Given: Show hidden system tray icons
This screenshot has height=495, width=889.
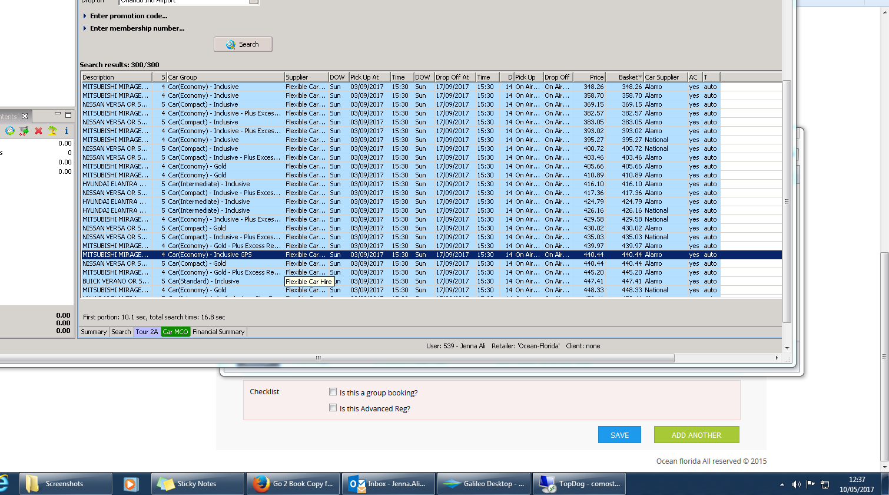Looking at the screenshot, I should click(x=782, y=484).
